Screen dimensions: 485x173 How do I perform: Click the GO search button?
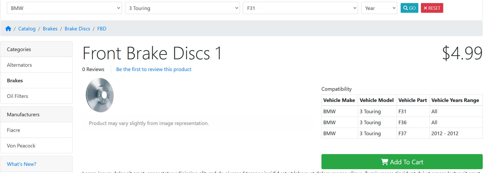point(410,8)
